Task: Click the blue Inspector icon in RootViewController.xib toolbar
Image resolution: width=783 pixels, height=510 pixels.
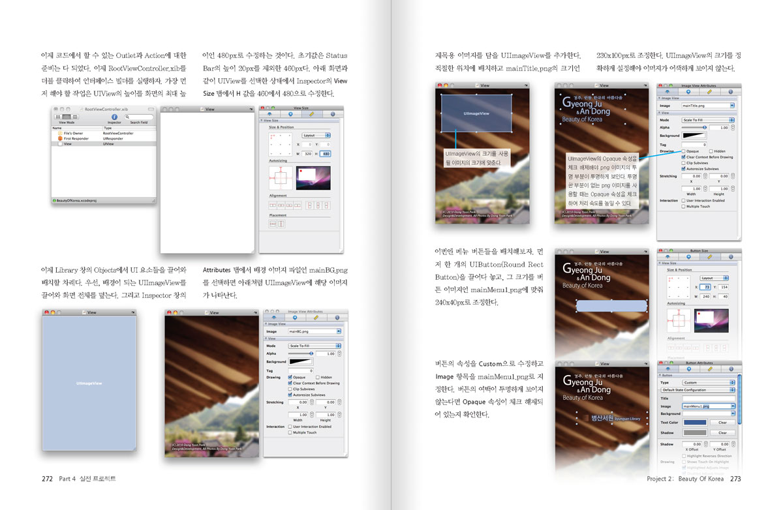Action: 114,116
